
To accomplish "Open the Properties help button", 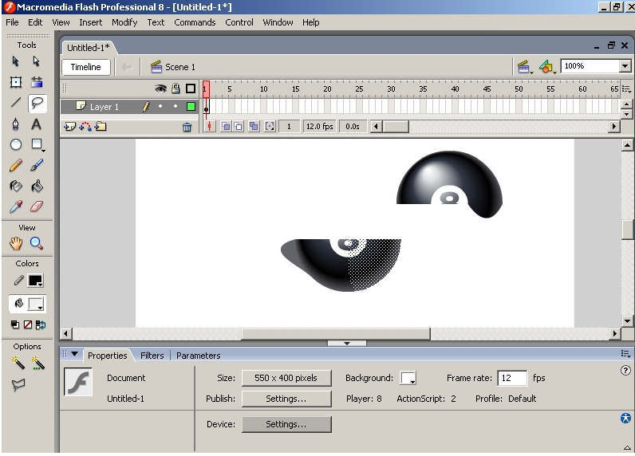I will pyautogui.click(x=625, y=370).
